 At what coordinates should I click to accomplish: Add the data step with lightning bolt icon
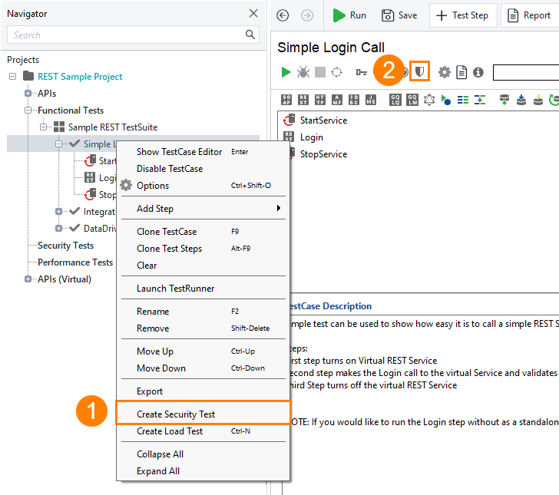538,100
